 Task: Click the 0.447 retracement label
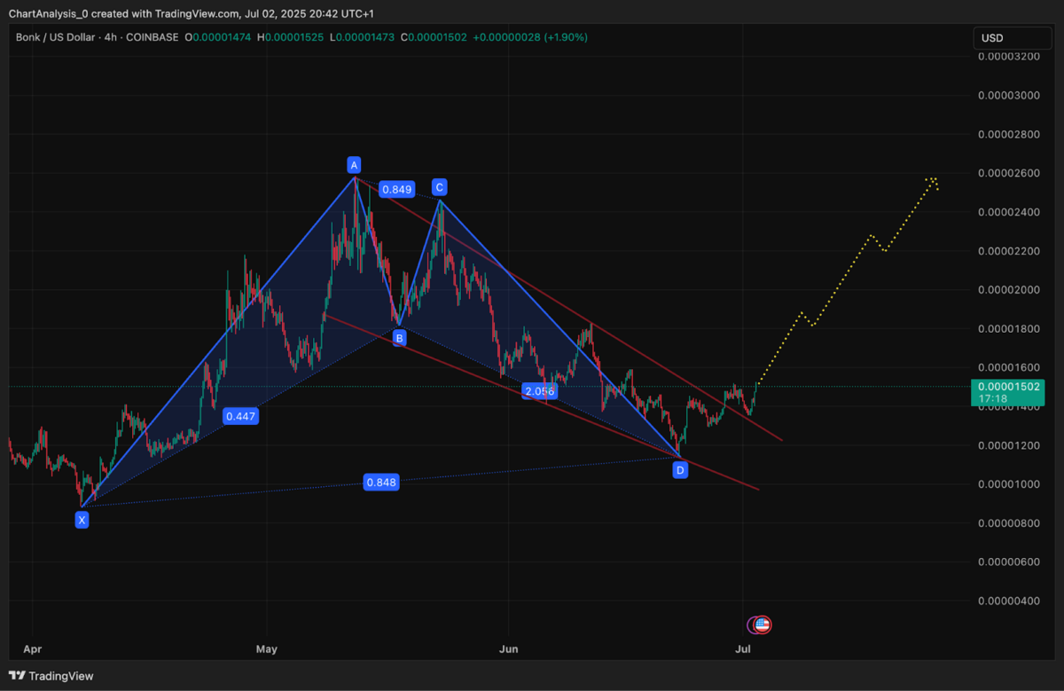pos(240,415)
